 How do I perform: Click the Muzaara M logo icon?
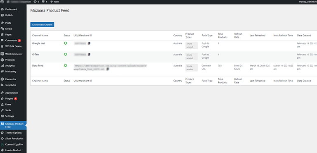click(x=2, y=124)
